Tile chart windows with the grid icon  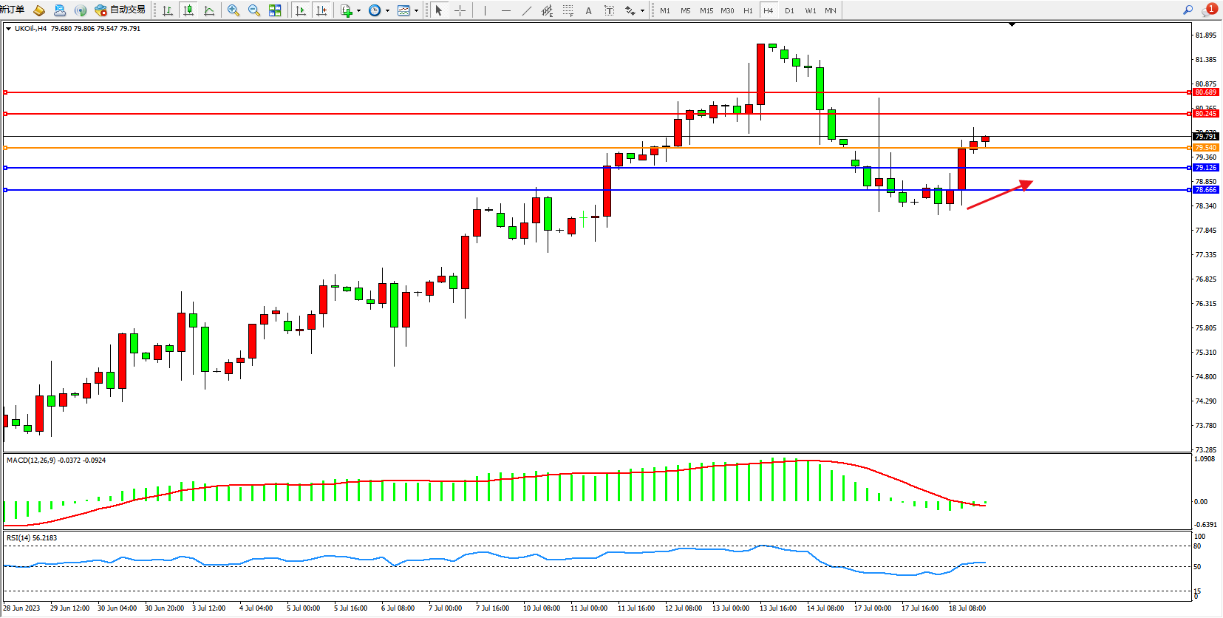click(x=275, y=10)
